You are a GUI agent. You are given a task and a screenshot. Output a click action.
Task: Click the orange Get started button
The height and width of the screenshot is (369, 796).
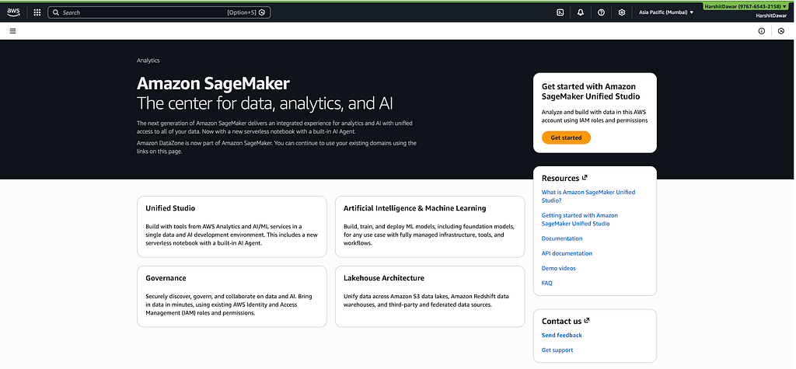(x=566, y=138)
